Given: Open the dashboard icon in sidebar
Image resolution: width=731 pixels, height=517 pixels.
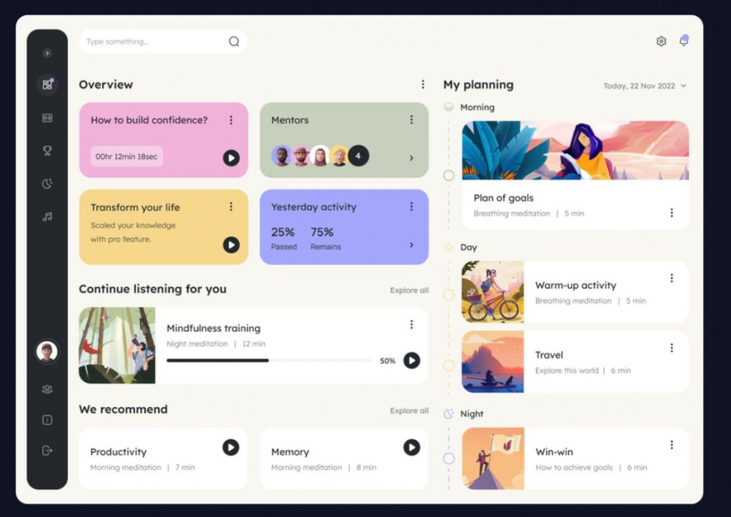Looking at the screenshot, I should pyautogui.click(x=47, y=84).
